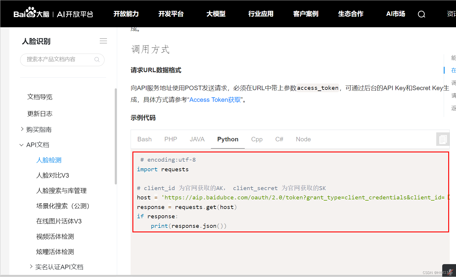The width and height of the screenshot is (456, 277).
Task: Open the 大模型 menu
Action: click(216, 14)
